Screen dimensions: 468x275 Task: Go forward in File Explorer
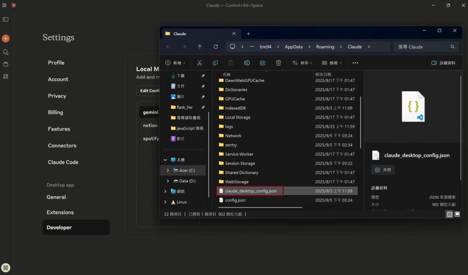click(x=184, y=47)
